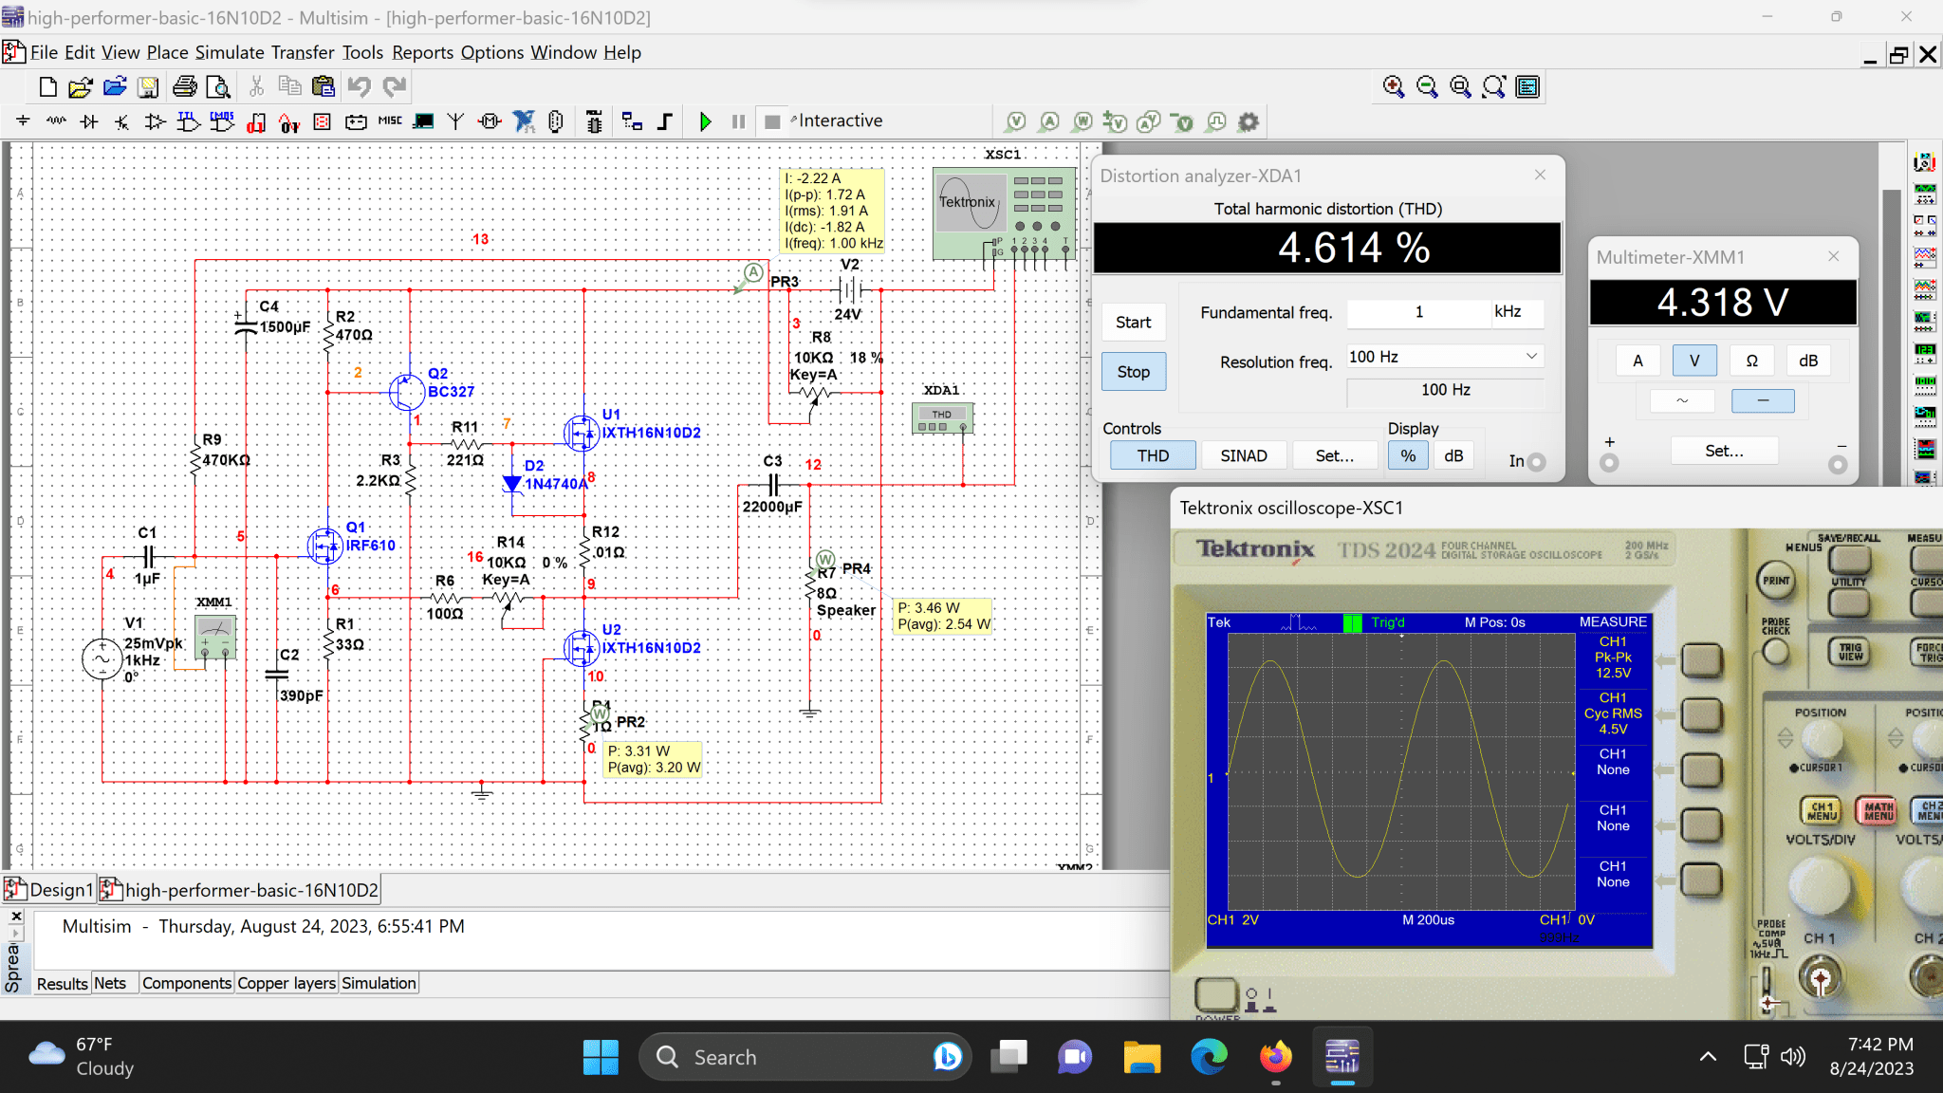Place a power probe from toolbar
The image size is (1943, 1093).
click(x=1083, y=121)
